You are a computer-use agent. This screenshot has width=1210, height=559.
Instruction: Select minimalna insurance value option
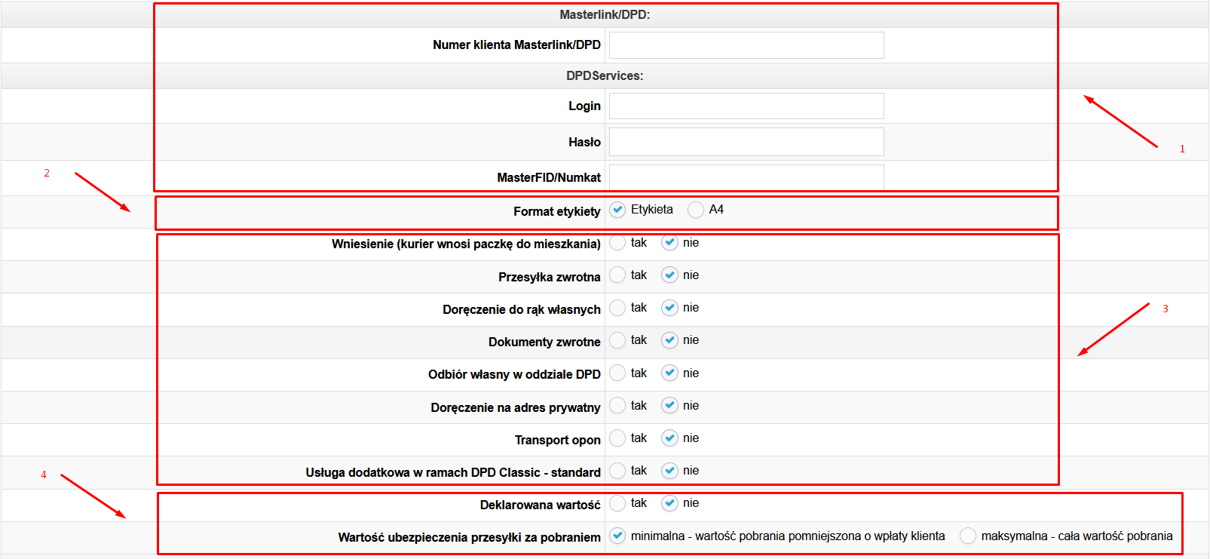coord(617,536)
